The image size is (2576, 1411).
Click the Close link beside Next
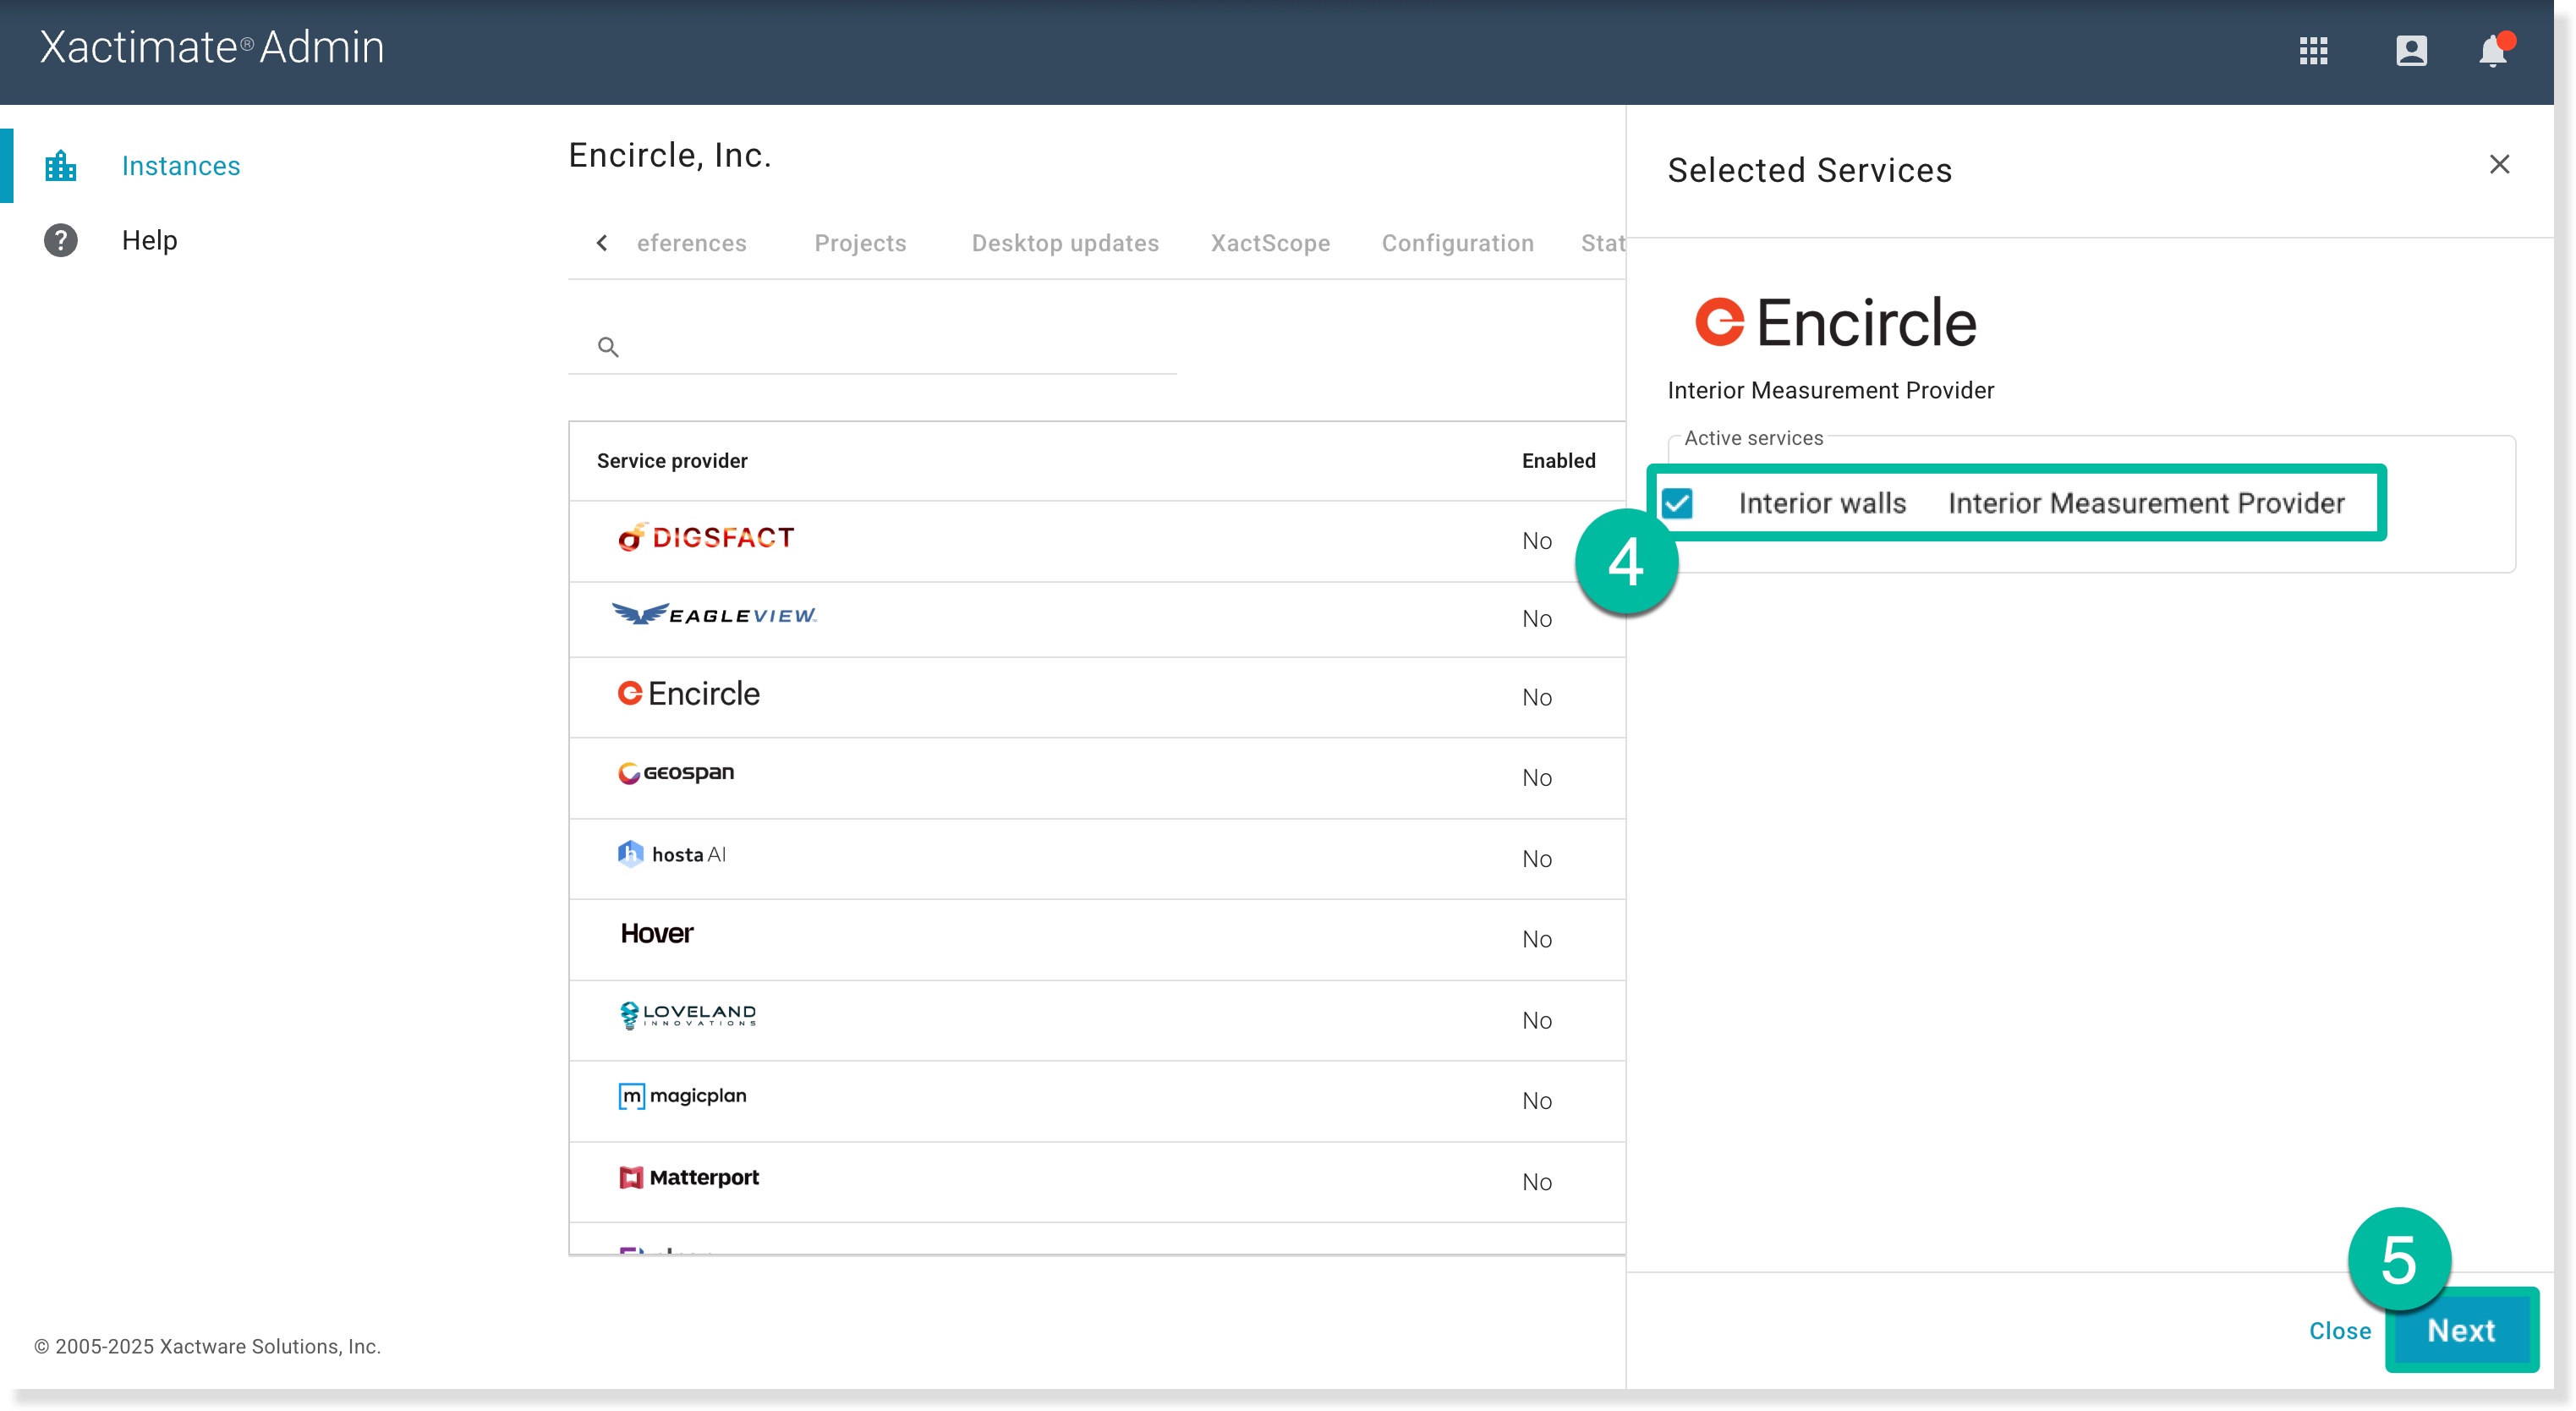(x=2340, y=1330)
